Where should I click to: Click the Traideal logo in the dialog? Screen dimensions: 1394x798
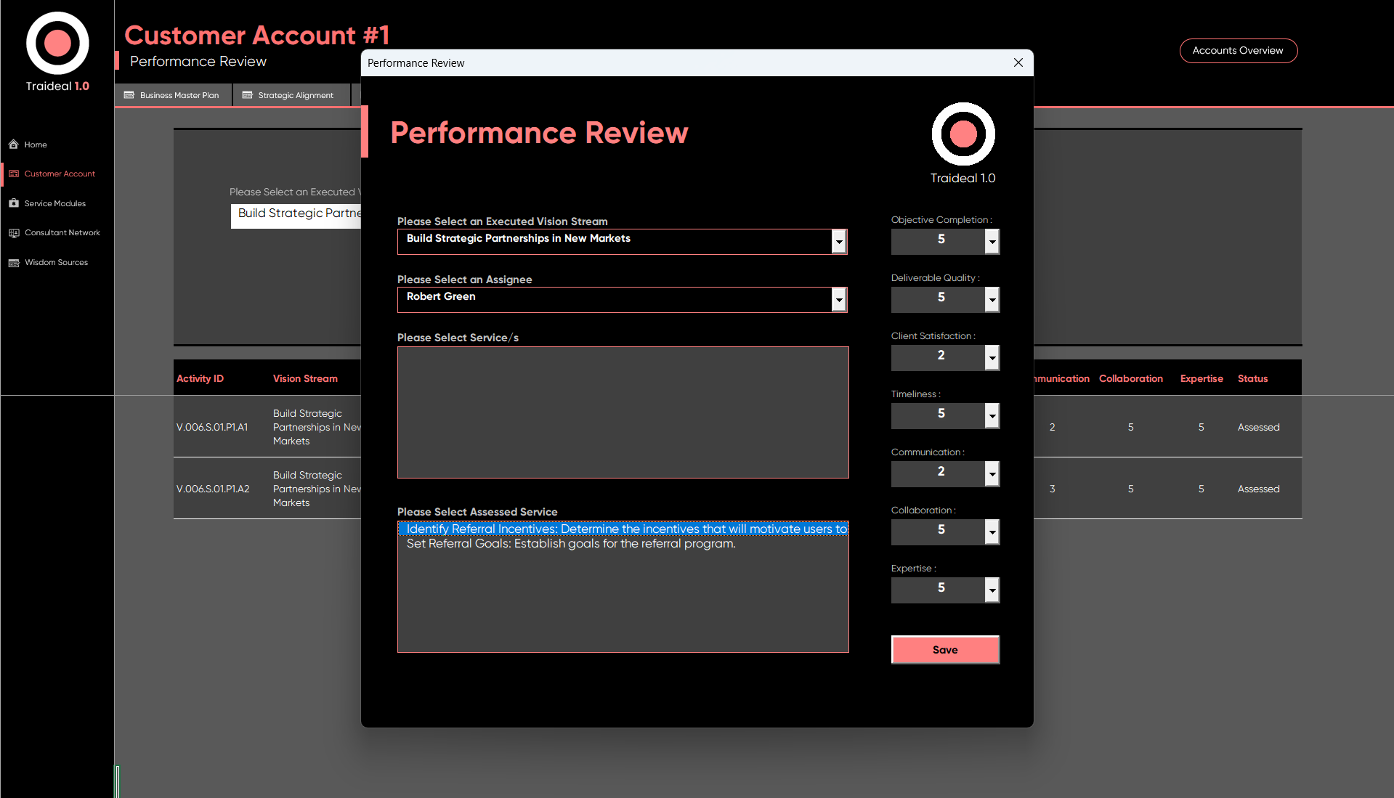(963, 134)
